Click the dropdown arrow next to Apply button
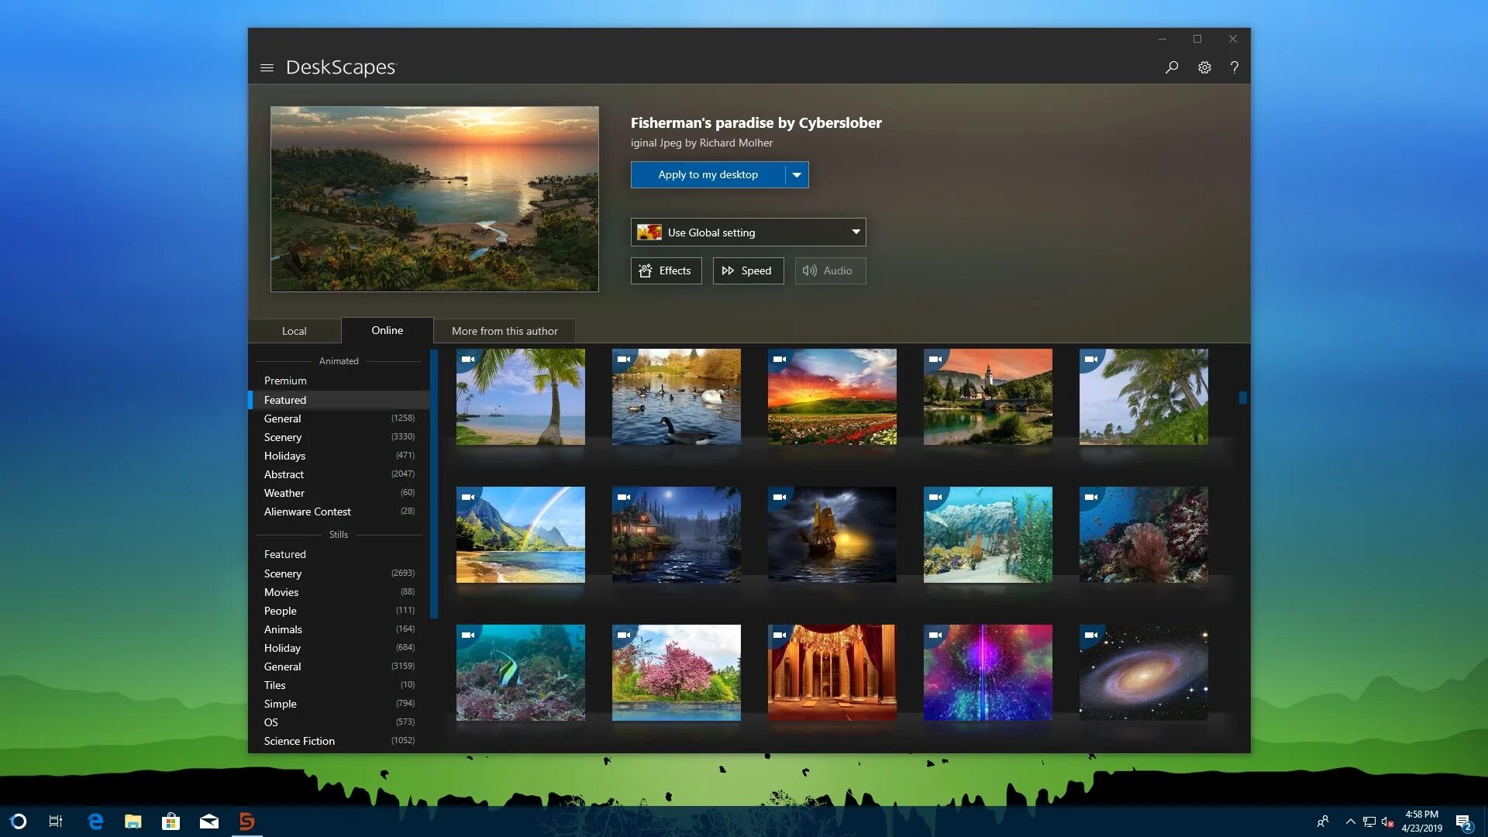Screen dimensions: 1488x837 tap(796, 174)
